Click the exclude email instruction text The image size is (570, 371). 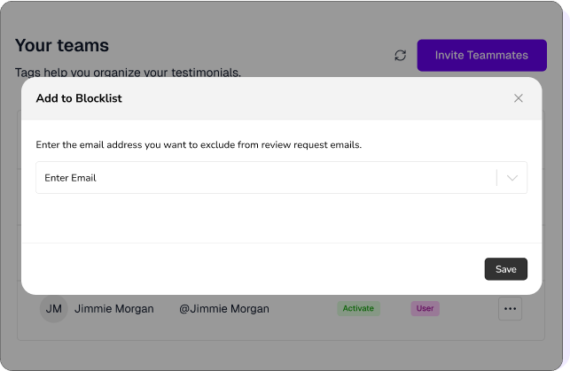point(199,145)
